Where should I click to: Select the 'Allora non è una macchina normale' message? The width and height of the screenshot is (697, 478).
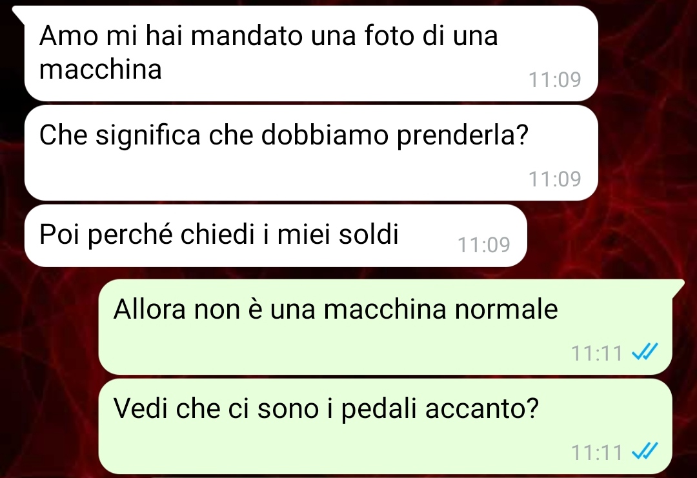385,327
